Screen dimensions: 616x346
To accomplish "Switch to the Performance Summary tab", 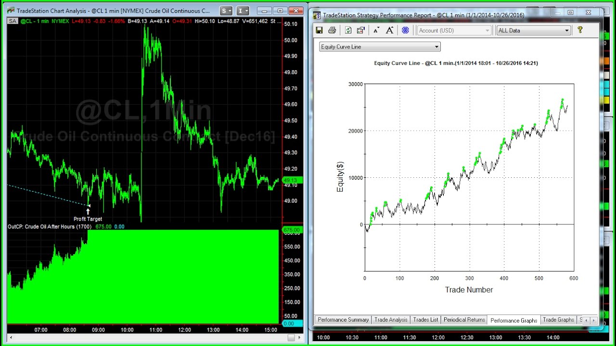I will [343, 320].
